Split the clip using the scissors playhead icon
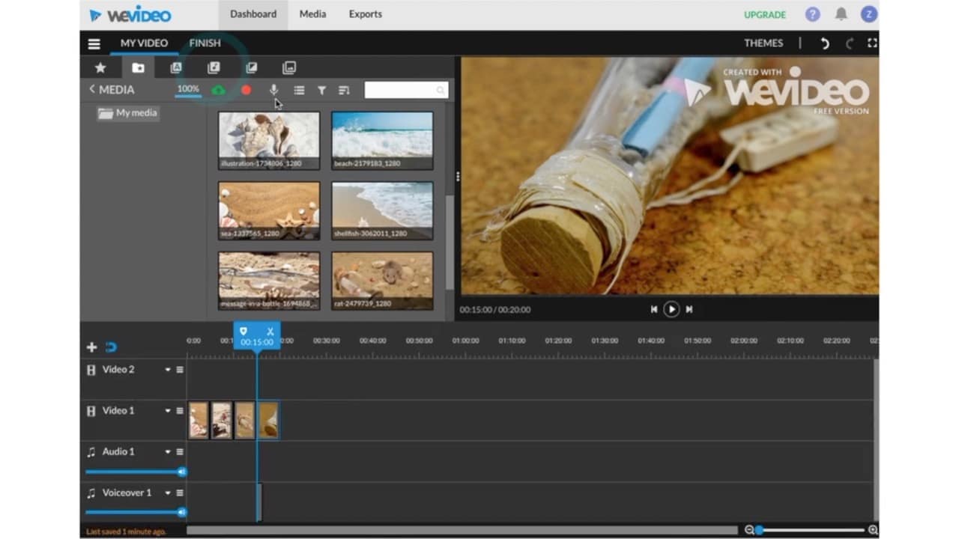959x539 pixels. pyautogui.click(x=269, y=331)
